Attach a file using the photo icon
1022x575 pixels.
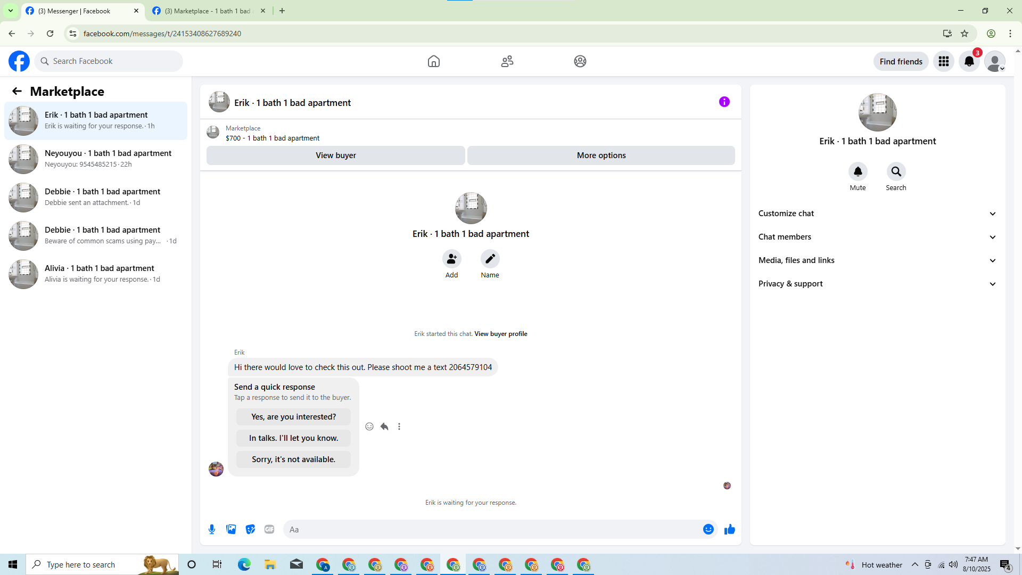point(231,529)
